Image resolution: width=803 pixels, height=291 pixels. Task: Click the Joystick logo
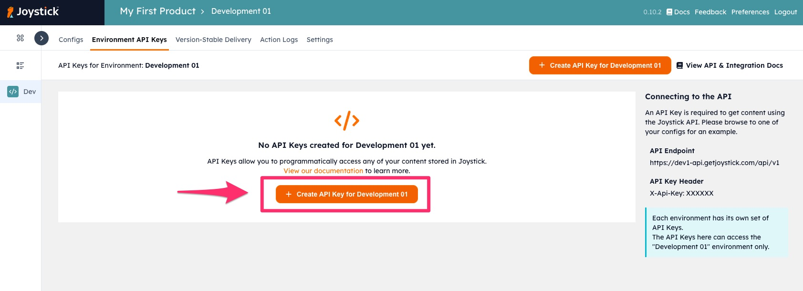pyautogui.click(x=33, y=12)
